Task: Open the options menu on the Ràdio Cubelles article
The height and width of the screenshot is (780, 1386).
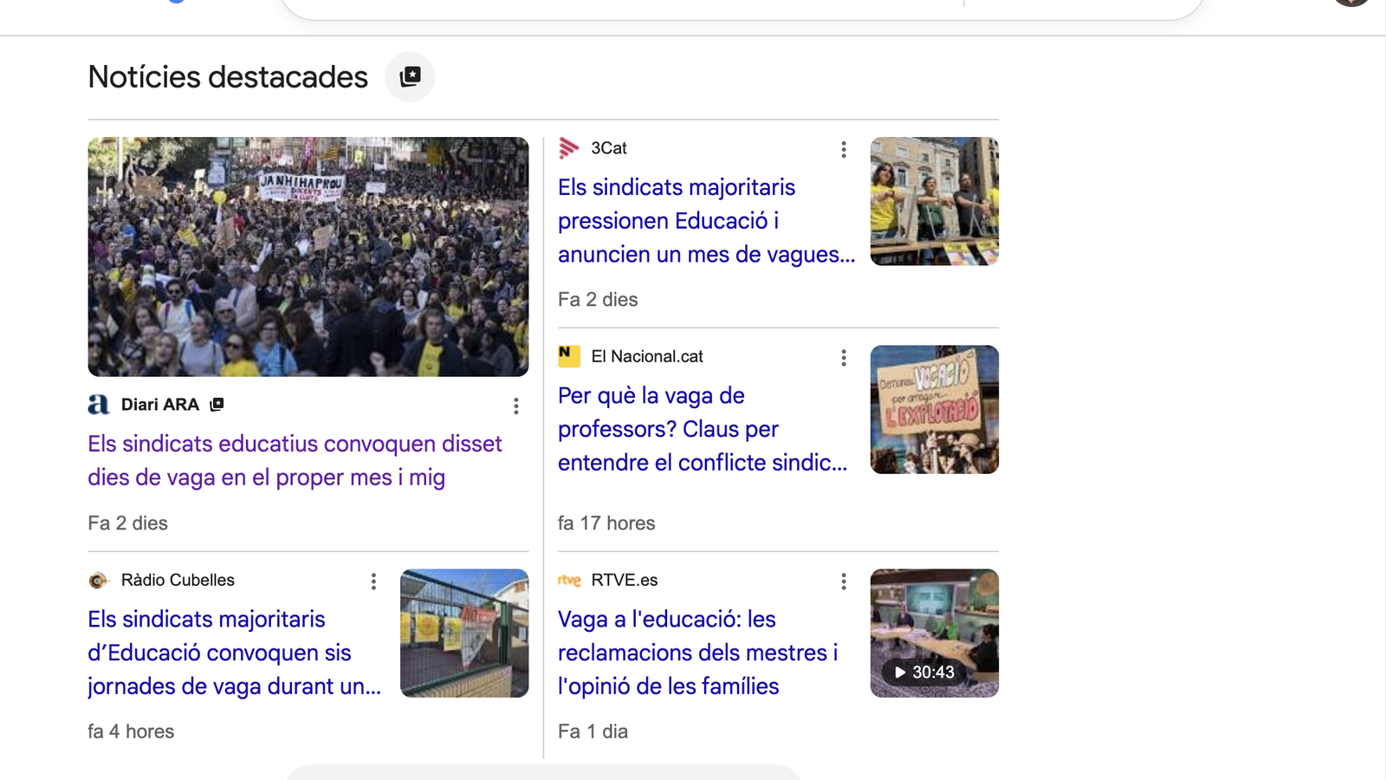Action: [373, 582]
